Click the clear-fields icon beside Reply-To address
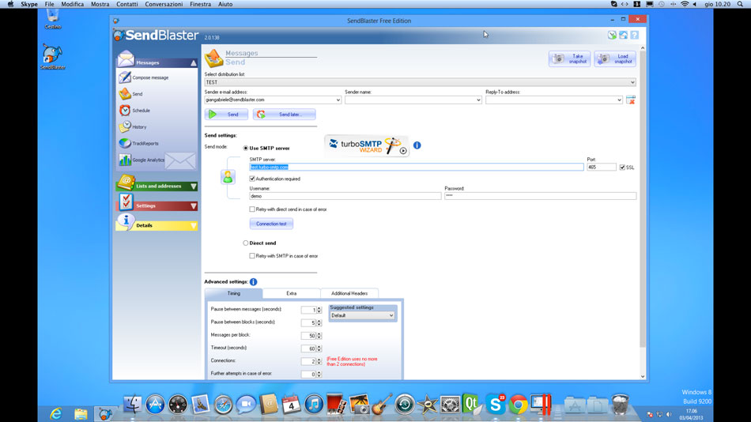 pos(631,100)
